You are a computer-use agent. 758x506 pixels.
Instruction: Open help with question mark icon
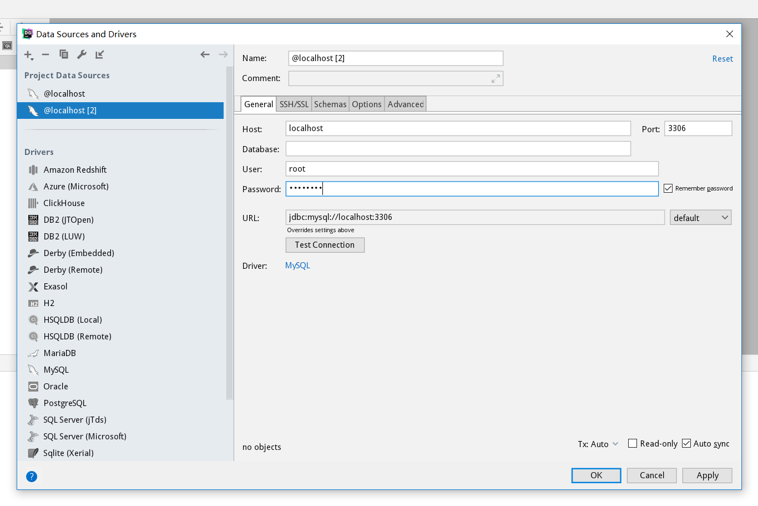32,476
